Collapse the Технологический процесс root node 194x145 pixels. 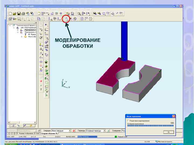click(10, 26)
